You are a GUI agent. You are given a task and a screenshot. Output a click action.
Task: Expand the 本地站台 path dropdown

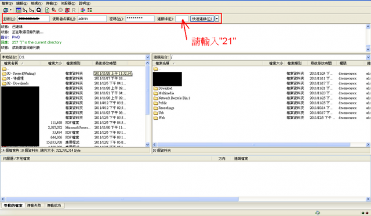[x=148, y=57]
